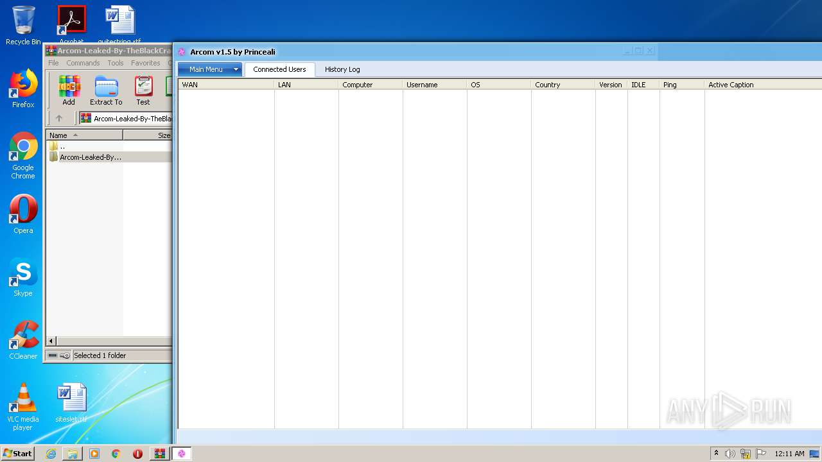
Task: Select the siteslet.rtf desktop file
Action: [x=71, y=403]
